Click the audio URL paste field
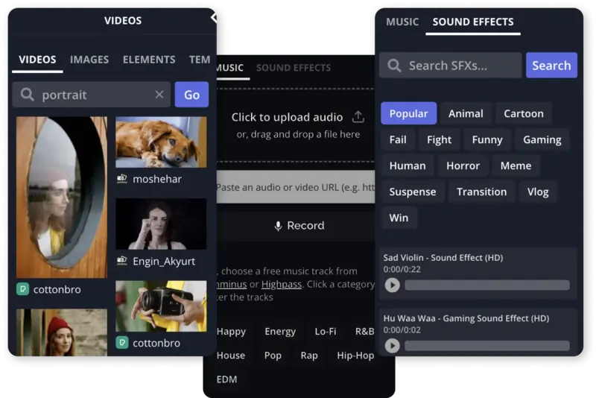This screenshot has width=596, height=398. pyautogui.click(x=296, y=187)
